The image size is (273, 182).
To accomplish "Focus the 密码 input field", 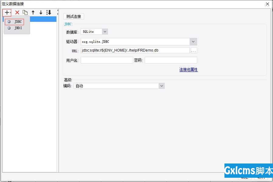I will [x=171, y=60].
